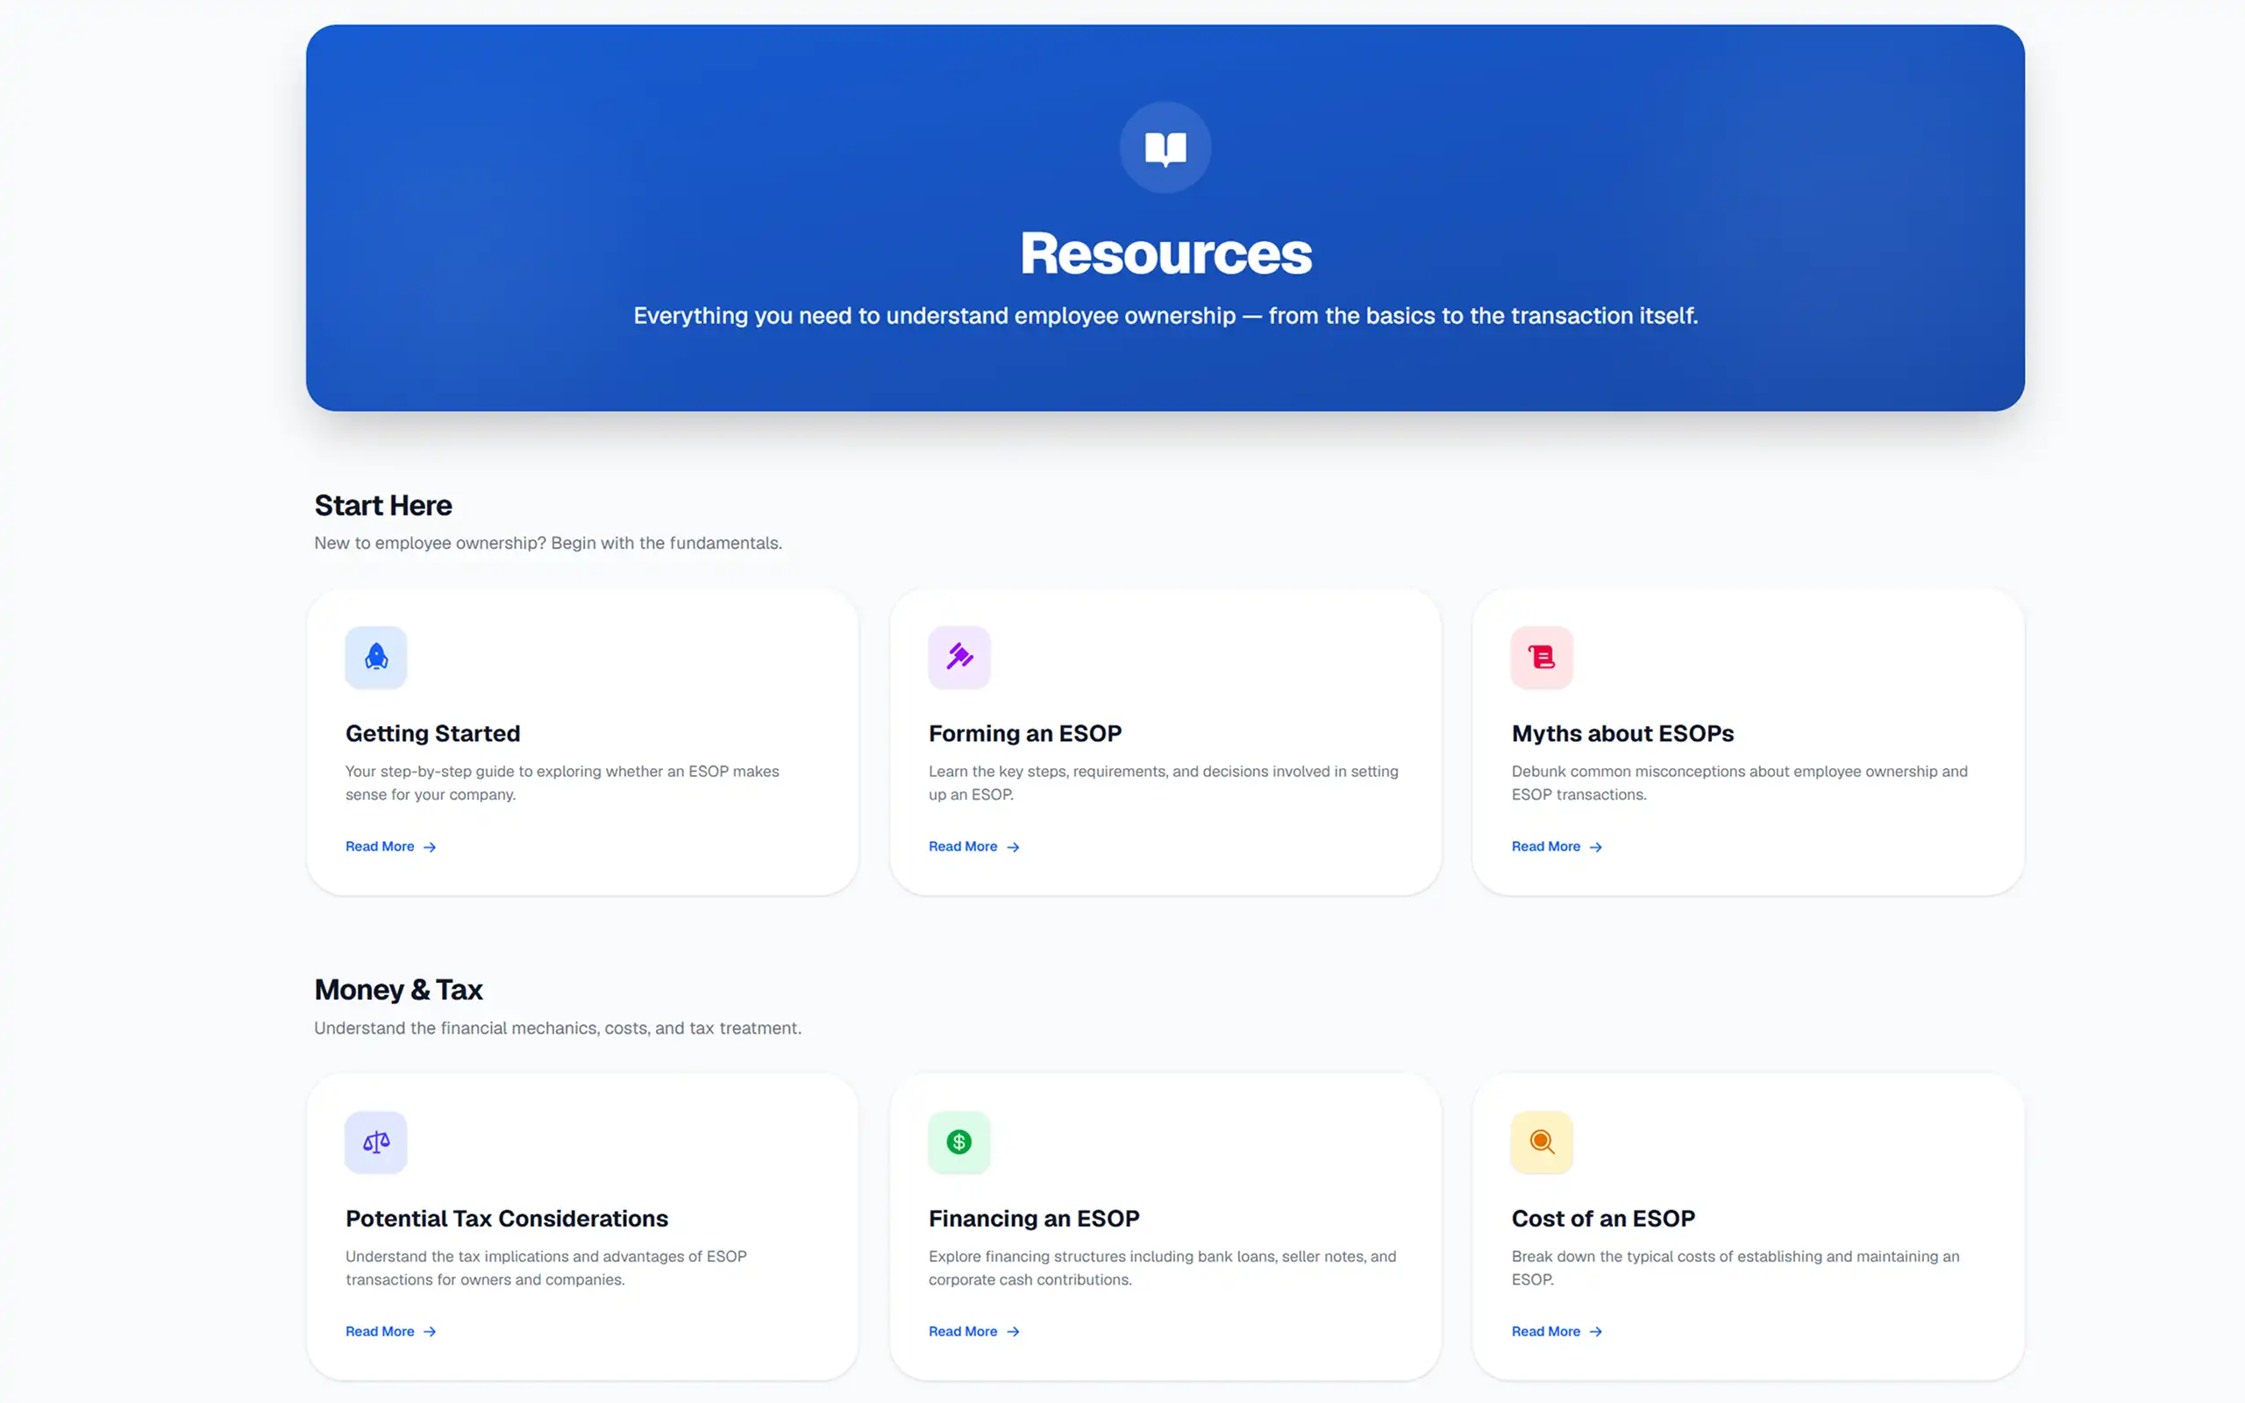Click the balance scale icon on Tax Considerations card
This screenshot has height=1403, width=2245.
[x=375, y=1143]
